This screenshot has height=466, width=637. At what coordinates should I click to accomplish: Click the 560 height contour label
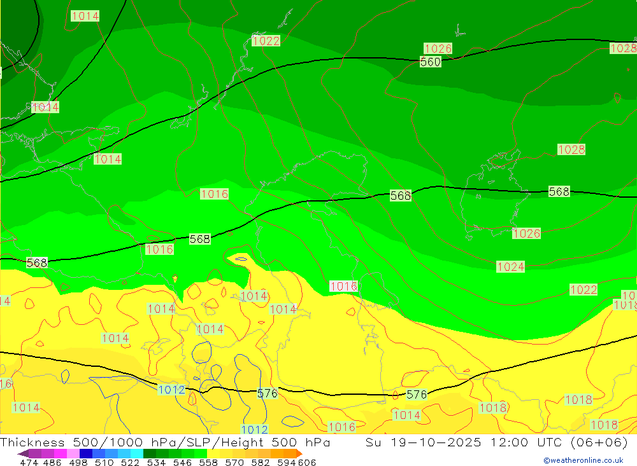point(430,62)
